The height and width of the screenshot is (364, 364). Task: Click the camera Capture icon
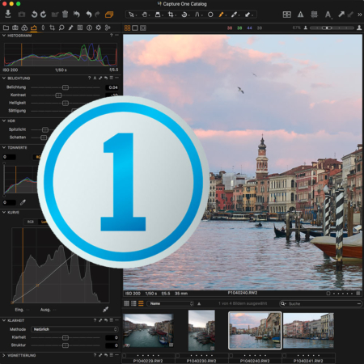click(x=22, y=15)
